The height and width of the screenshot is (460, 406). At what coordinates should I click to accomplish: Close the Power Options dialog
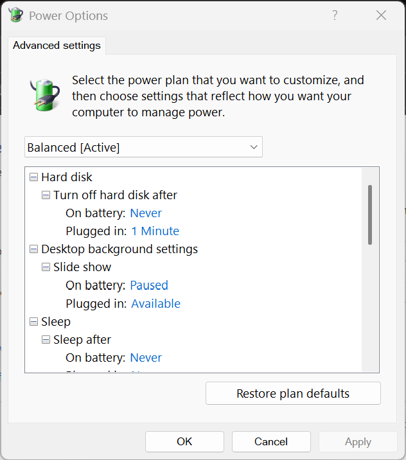click(381, 15)
